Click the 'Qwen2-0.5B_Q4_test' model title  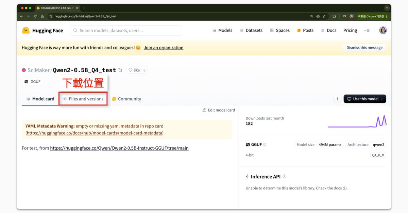(x=84, y=70)
